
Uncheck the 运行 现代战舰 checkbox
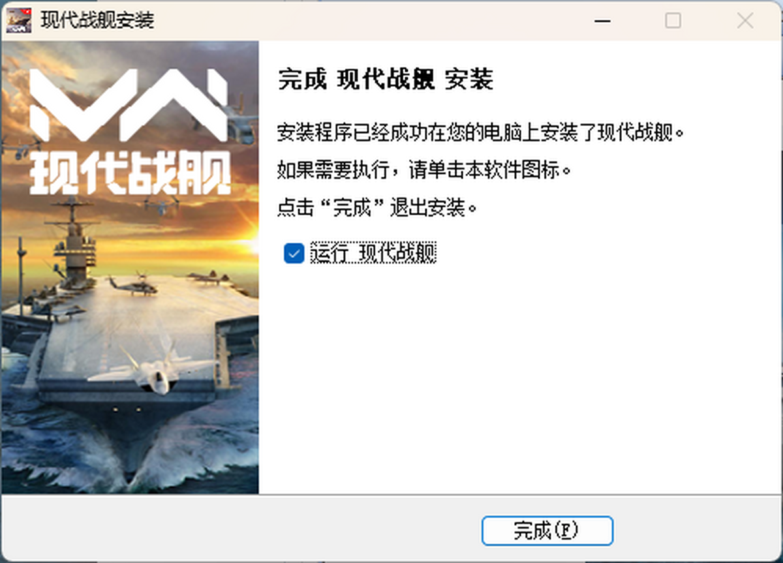294,253
